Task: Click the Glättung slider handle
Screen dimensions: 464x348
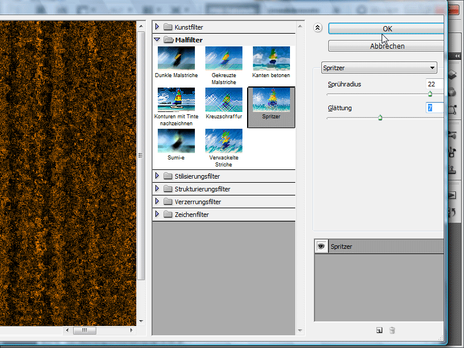Action: click(x=380, y=118)
